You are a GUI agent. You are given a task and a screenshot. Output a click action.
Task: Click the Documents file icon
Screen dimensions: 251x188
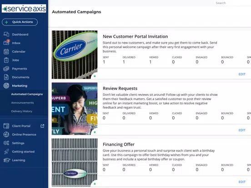pos(6,77)
